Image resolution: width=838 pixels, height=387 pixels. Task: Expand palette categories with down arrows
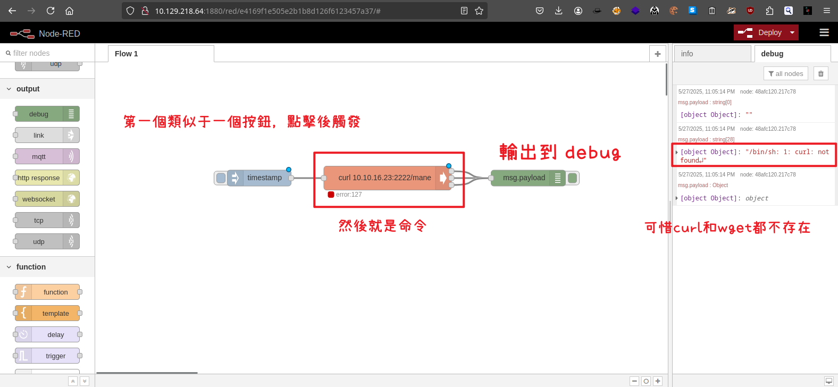coord(85,381)
